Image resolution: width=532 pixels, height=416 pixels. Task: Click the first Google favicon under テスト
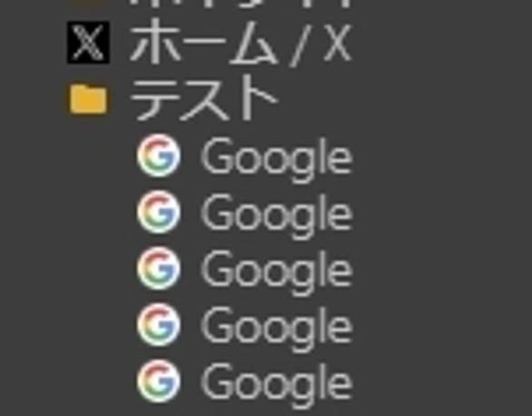[x=159, y=155]
